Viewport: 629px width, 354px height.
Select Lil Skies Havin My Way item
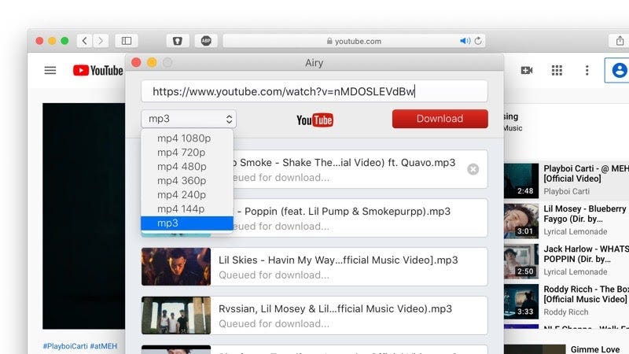click(314, 267)
